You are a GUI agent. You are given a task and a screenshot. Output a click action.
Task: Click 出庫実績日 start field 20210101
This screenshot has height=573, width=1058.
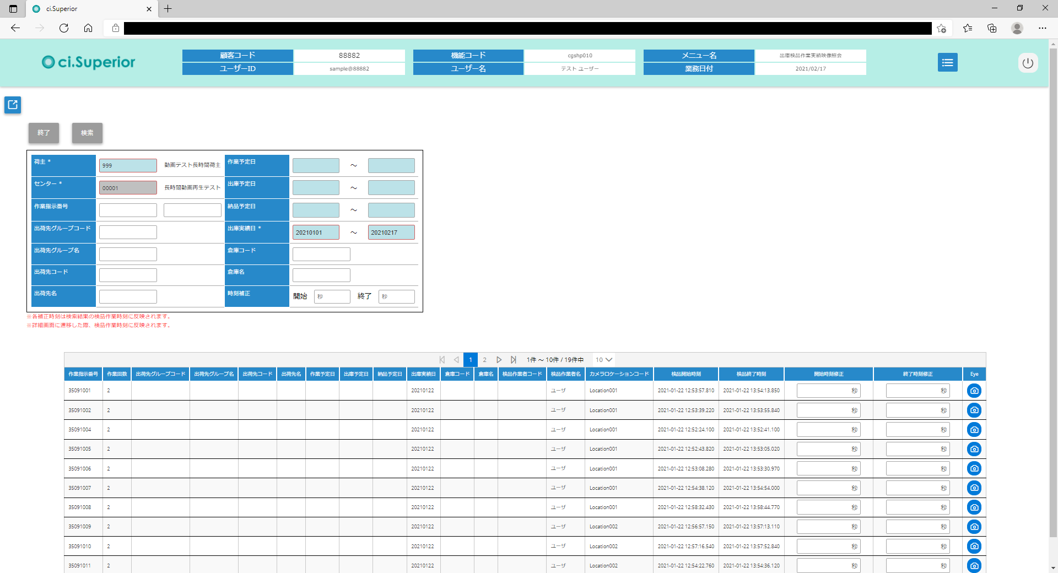[x=316, y=232]
